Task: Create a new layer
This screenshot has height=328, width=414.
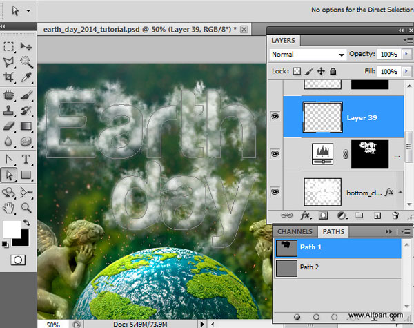Action: point(377,216)
